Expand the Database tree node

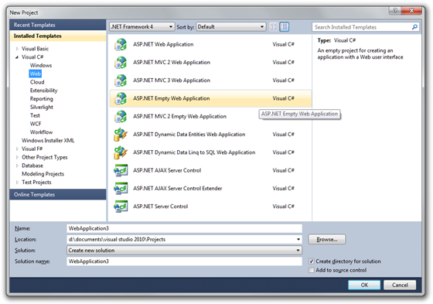click(x=17, y=166)
